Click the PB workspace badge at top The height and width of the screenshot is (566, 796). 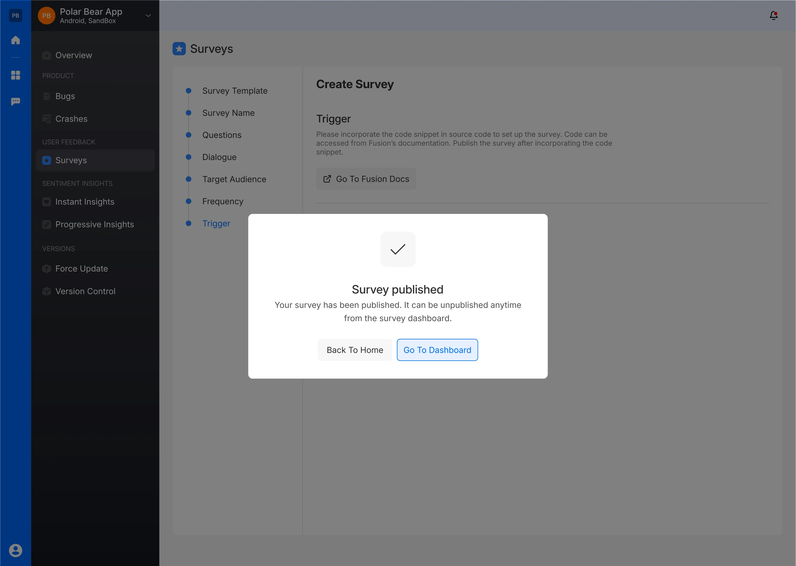(x=15, y=15)
